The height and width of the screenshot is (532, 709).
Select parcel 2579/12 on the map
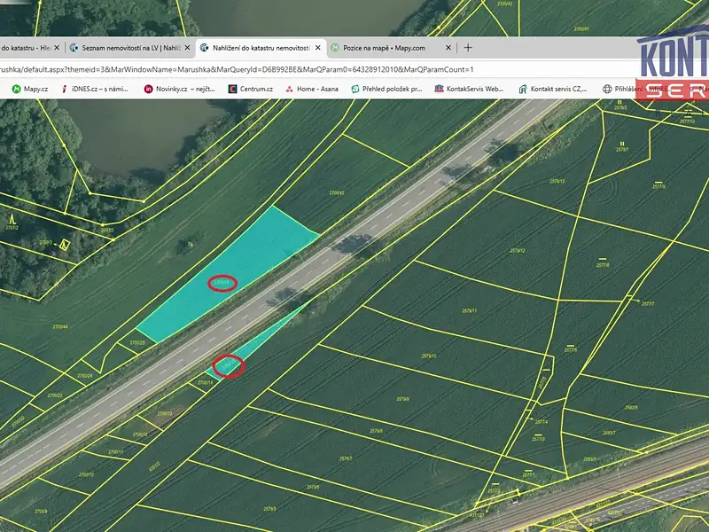click(x=518, y=251)
